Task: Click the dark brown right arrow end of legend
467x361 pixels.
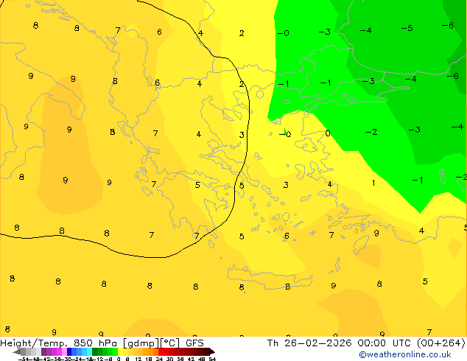Action: [212, 351]
